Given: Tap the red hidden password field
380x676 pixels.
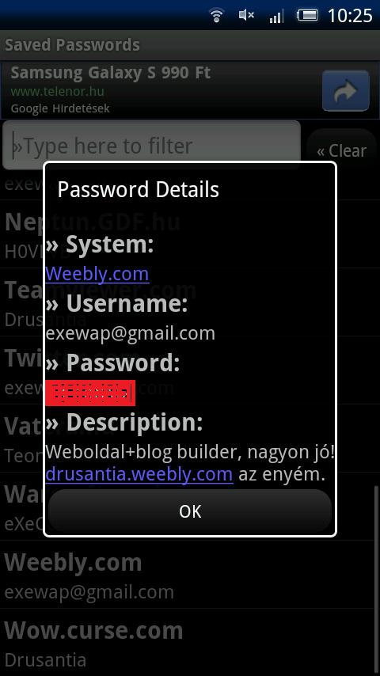Looking at the screenshot, I should tap(90, 393).
